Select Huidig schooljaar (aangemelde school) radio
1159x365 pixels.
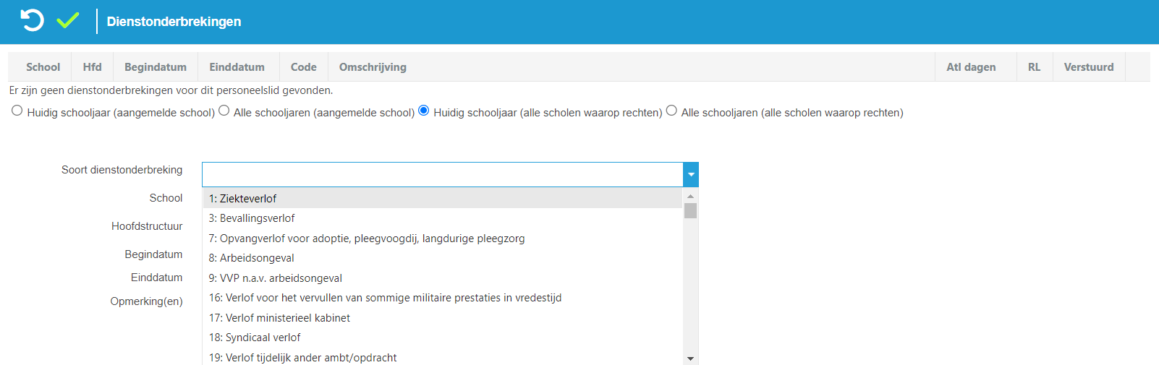17,111
